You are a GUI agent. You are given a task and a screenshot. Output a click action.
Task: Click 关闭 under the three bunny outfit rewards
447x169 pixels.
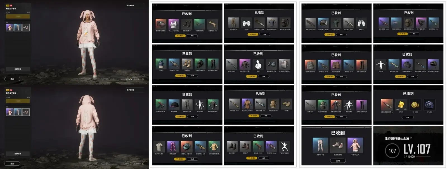point(338,161)
